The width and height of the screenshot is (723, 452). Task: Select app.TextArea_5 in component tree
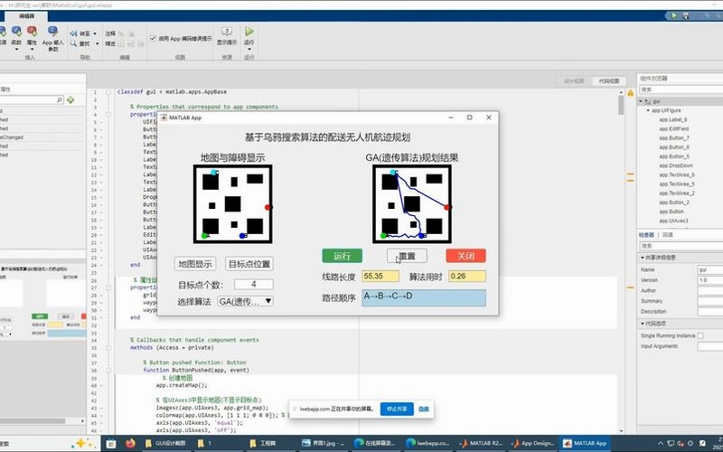676,184
